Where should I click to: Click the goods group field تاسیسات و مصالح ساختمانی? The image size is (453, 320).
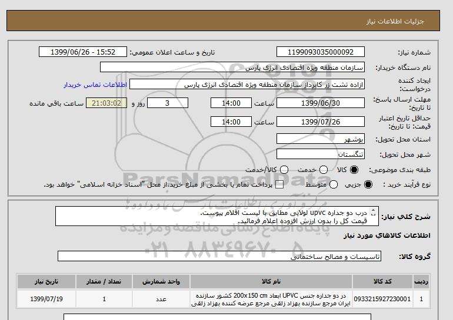point(219,256)
